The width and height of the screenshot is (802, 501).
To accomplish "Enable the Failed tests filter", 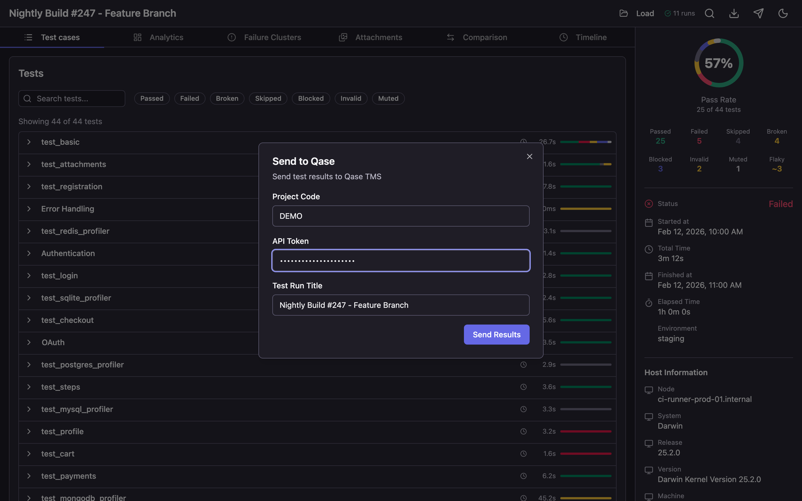I will [x=190, y=99].
